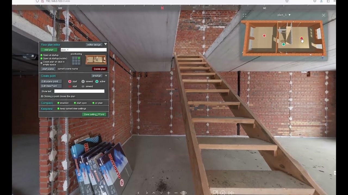Click the browser Pocket save icon
The image size is (348, 195).
[x=315, y=1]
